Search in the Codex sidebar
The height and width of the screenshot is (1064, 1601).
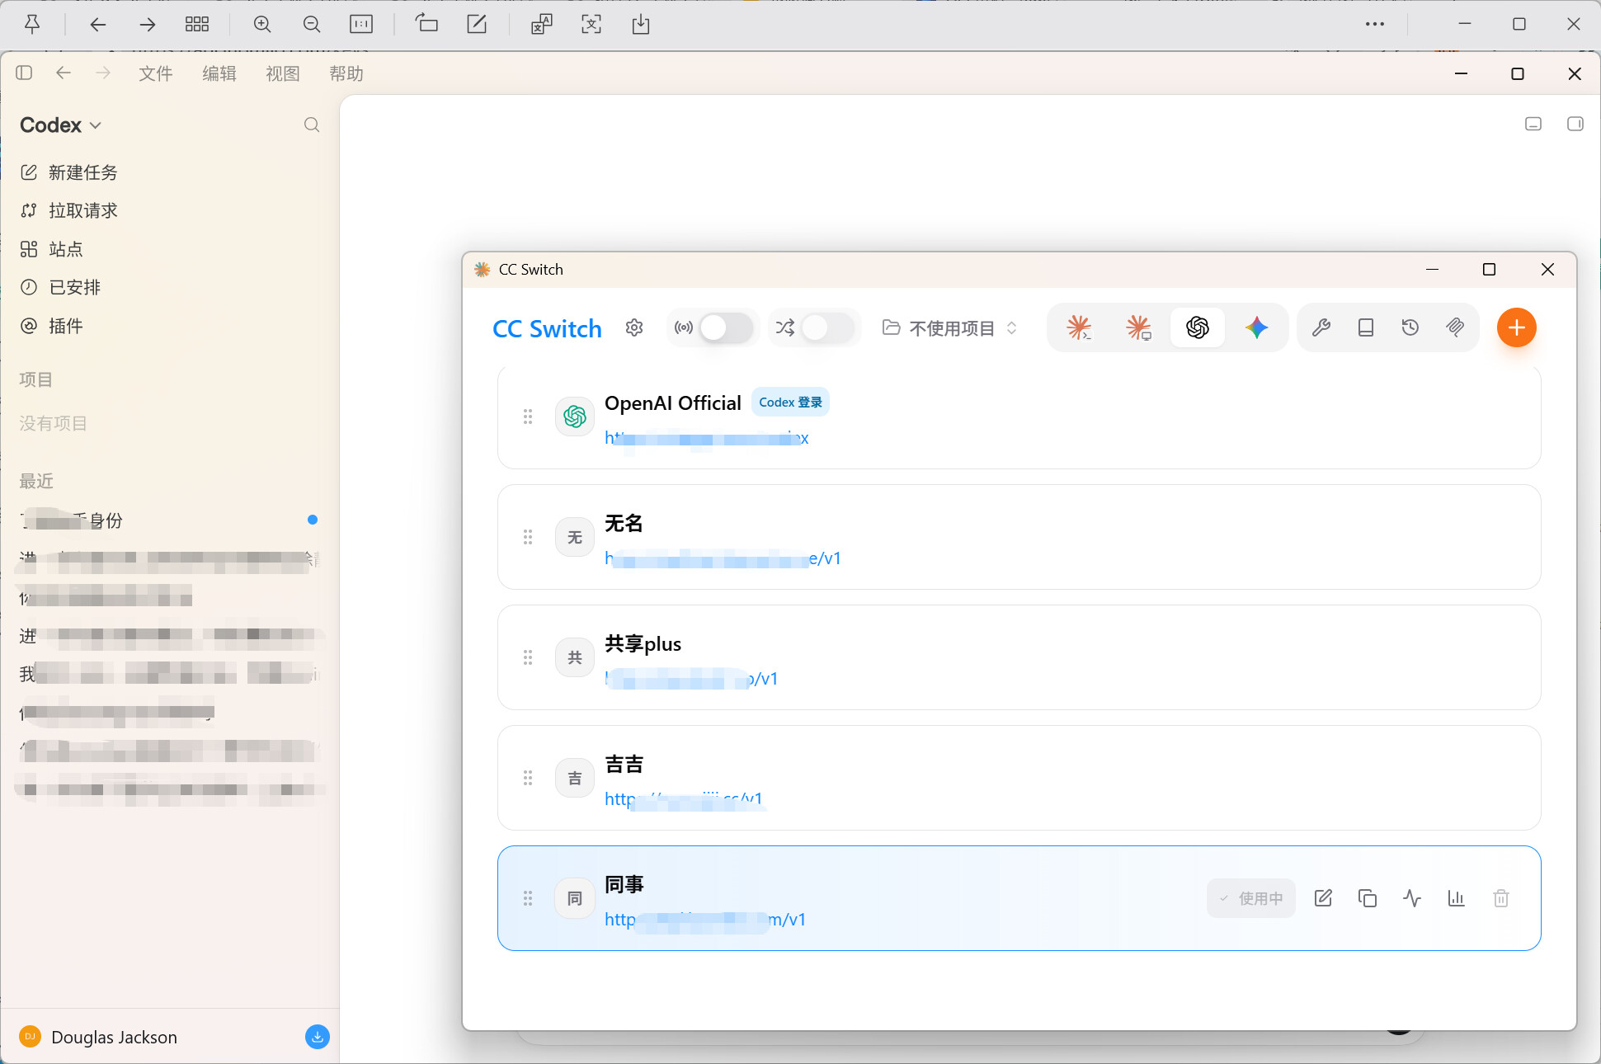[312, 125]
